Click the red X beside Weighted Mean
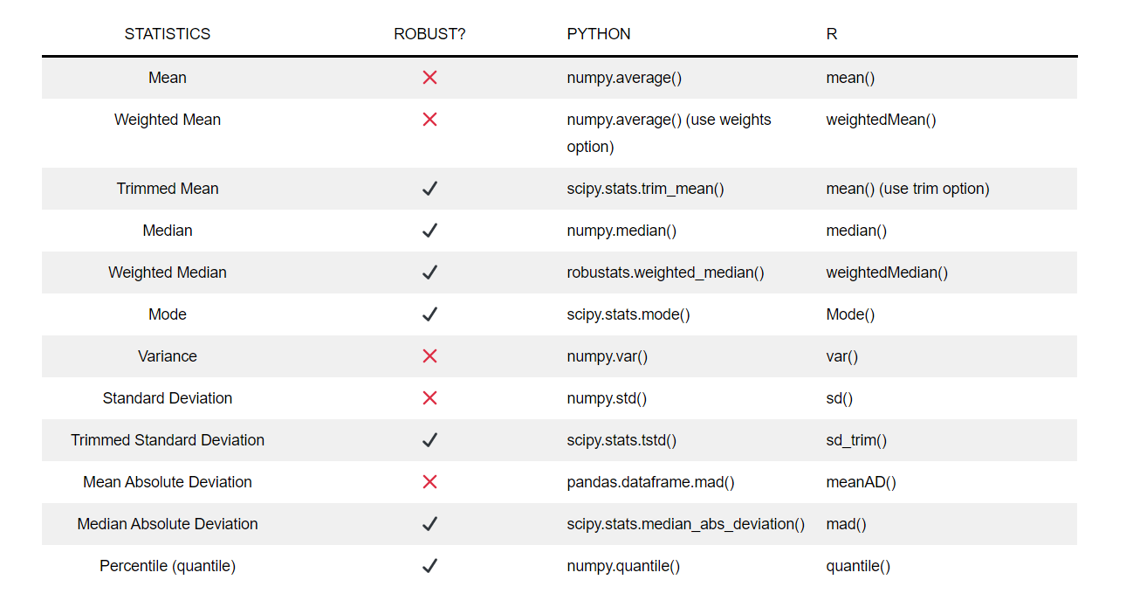This screenshot has width=1133, height=614. [429, 120]
